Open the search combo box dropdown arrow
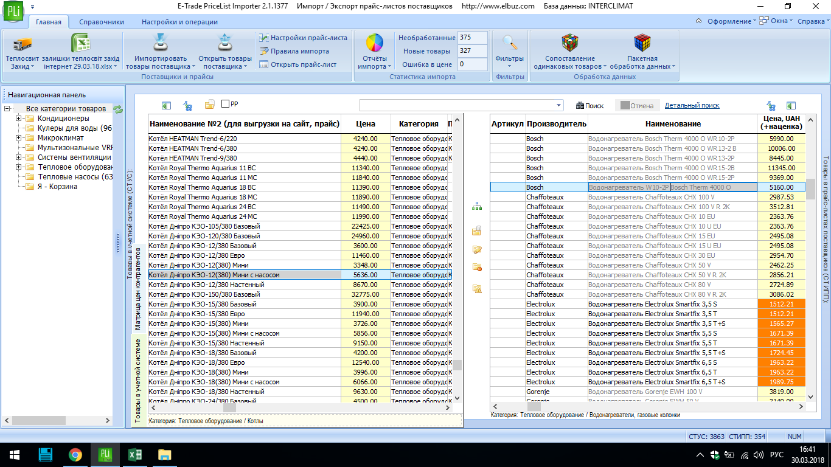 pyautogui.click(x=559, y=105)
